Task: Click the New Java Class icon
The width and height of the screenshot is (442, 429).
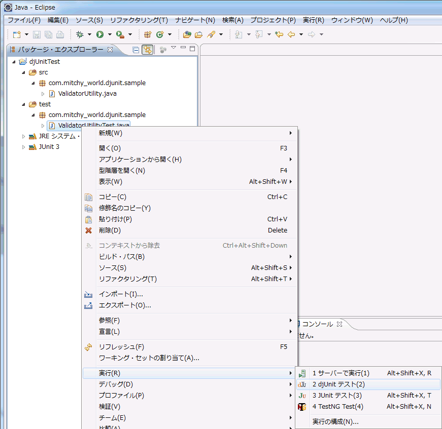Action: click(x=160, y=34)
